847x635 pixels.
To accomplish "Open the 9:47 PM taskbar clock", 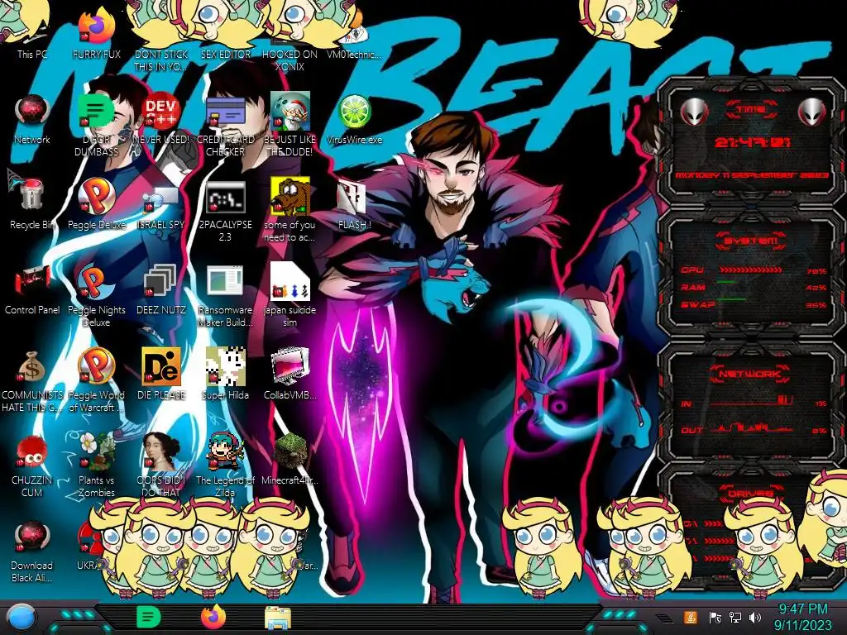I will tap(802, 609).
